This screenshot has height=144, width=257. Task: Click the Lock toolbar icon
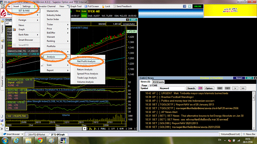[106, 6]
